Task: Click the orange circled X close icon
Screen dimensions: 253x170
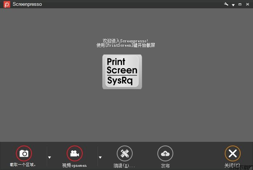Action: (232, 153)
